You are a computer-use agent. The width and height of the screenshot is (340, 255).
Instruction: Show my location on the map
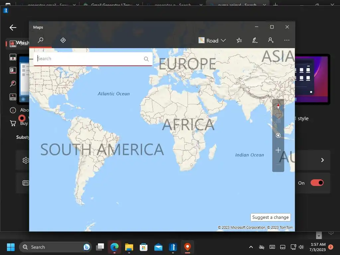click(x=278, y=135)
